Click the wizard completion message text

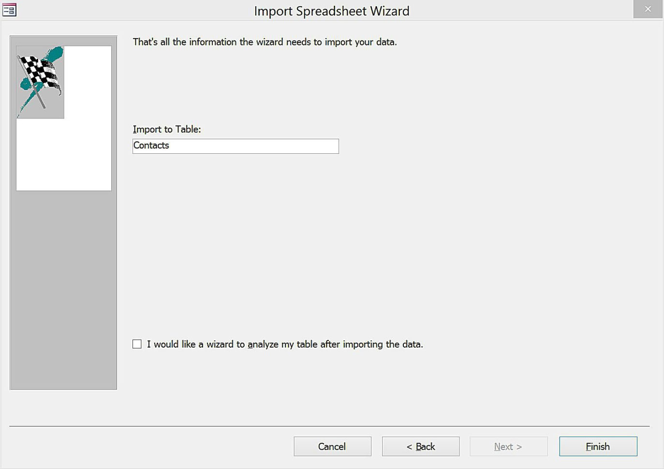264,42
